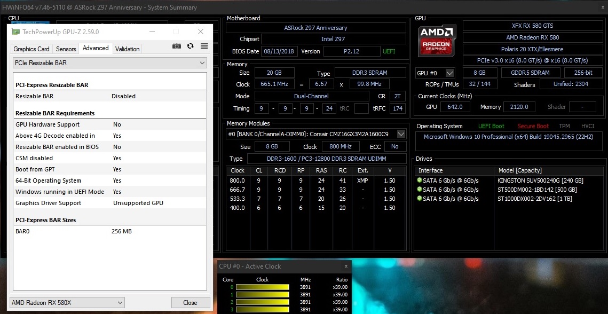Click the memory size 20 GB field

(274, 73)
